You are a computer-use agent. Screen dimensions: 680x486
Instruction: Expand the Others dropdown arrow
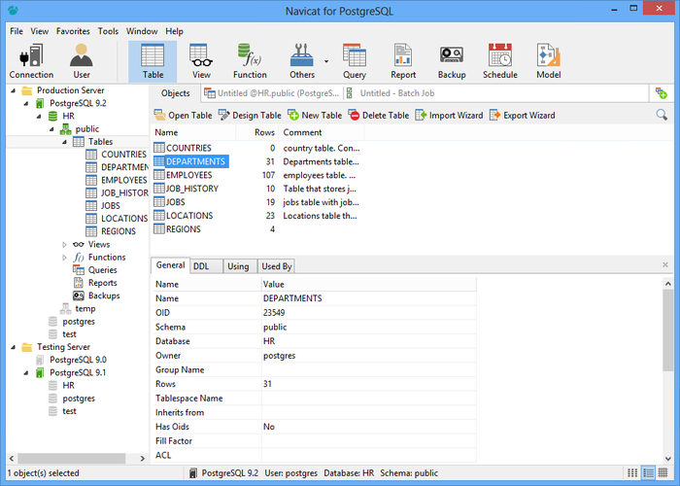click(x=326, y=61)
